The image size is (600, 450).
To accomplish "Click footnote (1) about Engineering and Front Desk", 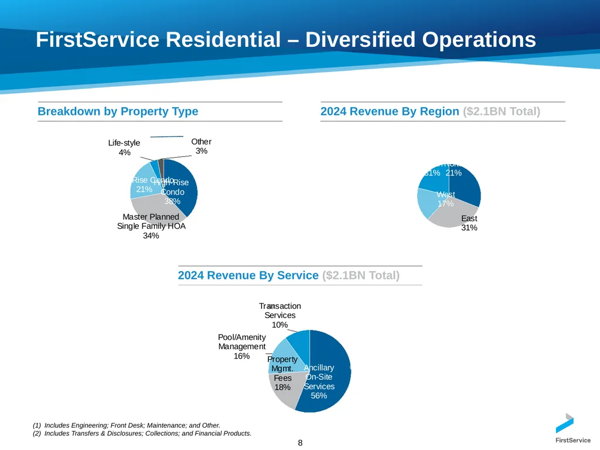I will (127, 425).
